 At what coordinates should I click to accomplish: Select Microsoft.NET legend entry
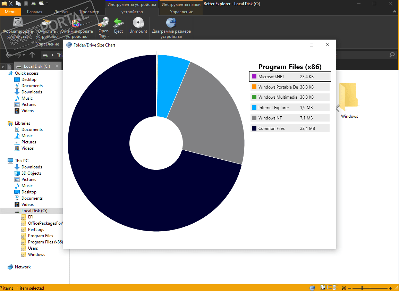point(290,76)
